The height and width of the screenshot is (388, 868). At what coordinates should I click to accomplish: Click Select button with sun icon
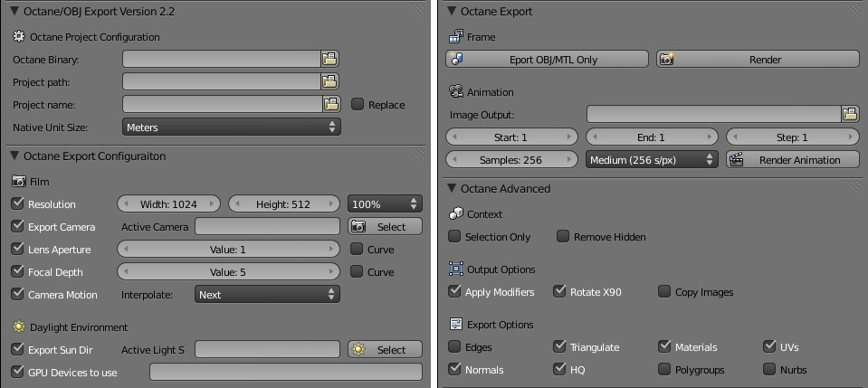point(385,350)
